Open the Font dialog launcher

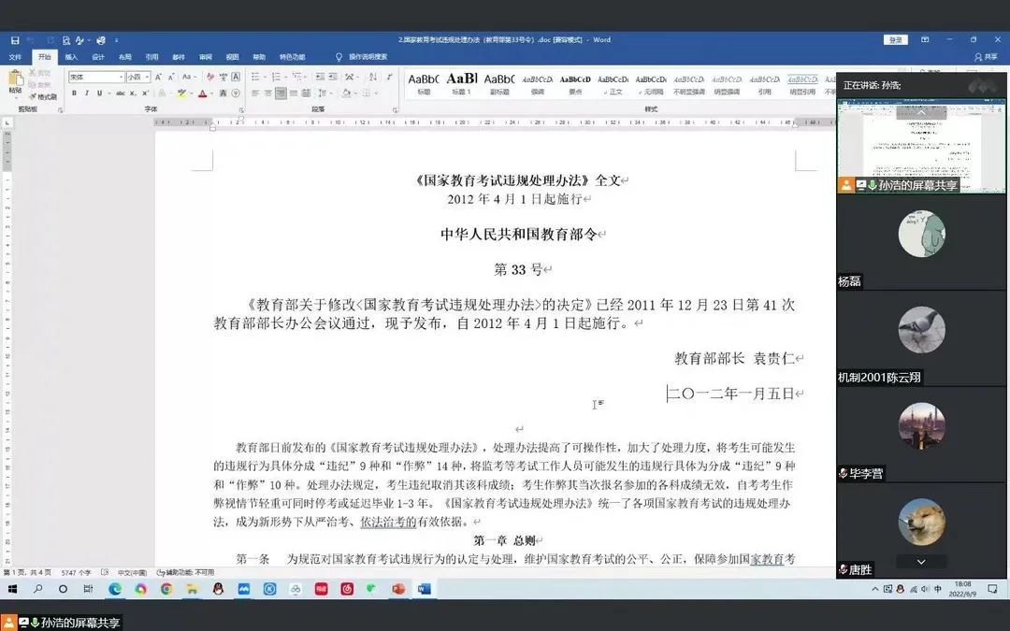(241, 109)
